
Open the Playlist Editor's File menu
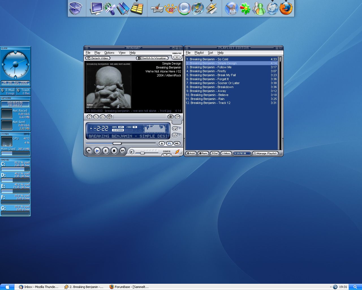[188, 53]
